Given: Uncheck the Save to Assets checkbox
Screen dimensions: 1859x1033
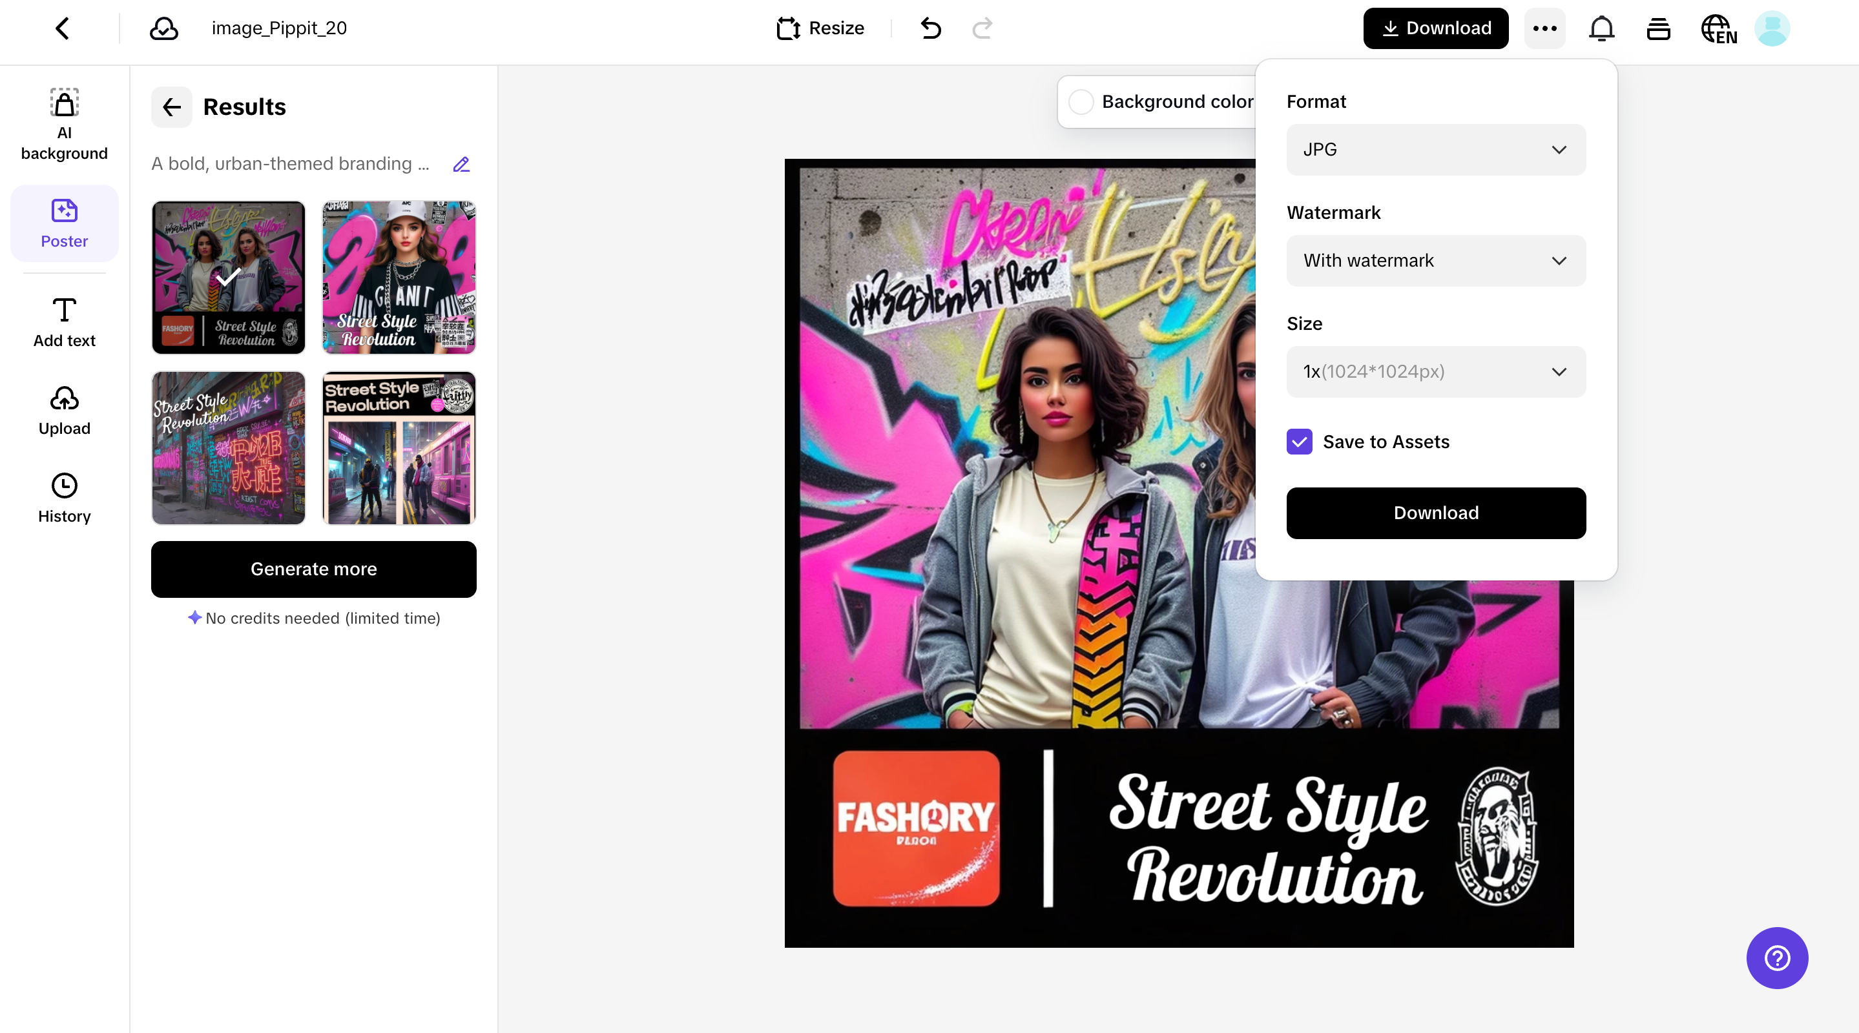Looking at the screenshot, I should tap(1299, 442).
